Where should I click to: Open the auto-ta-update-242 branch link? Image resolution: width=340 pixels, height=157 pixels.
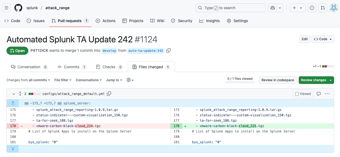click(x=146, y=51)
